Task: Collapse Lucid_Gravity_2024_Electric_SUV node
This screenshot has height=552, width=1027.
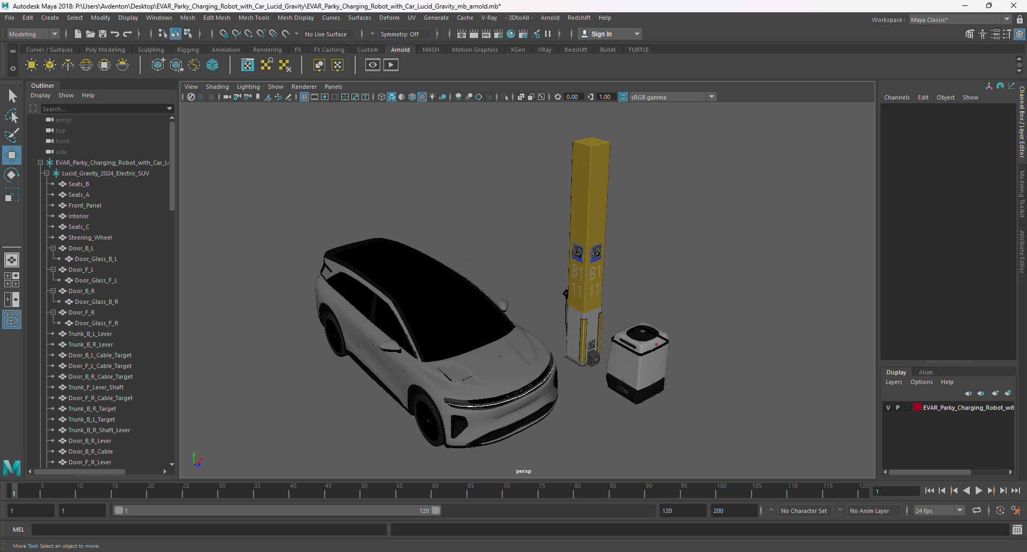Action: click(47, 173)
